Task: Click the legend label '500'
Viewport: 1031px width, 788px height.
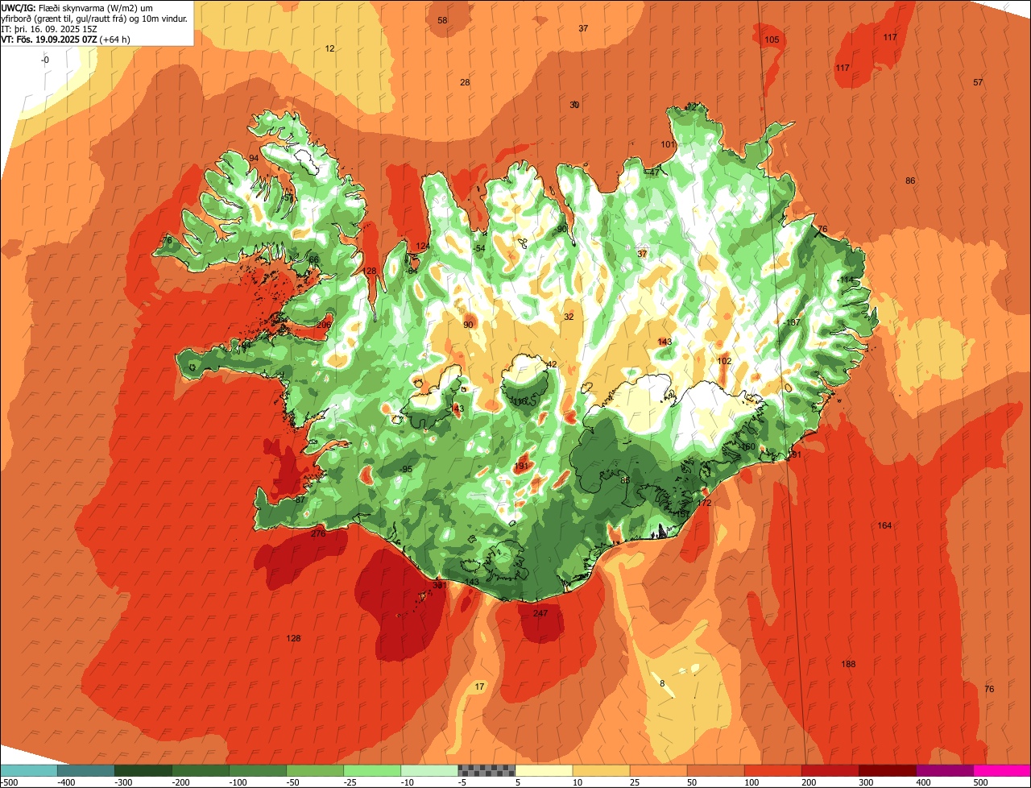Action: point(980,782)
